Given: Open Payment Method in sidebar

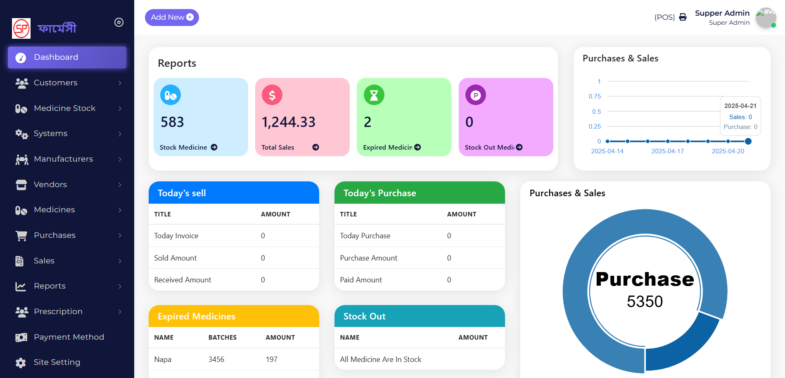Looking at the screenshot, I should tap(69, 337).
